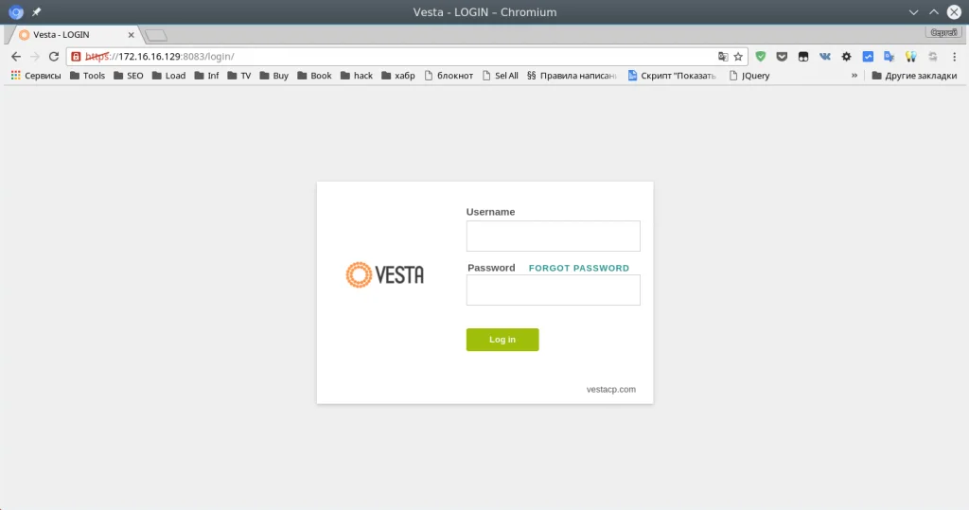The width and height of the screenshot is (969, 510).
Task: Click the green shield extension icon
Action: pos(761,56)
